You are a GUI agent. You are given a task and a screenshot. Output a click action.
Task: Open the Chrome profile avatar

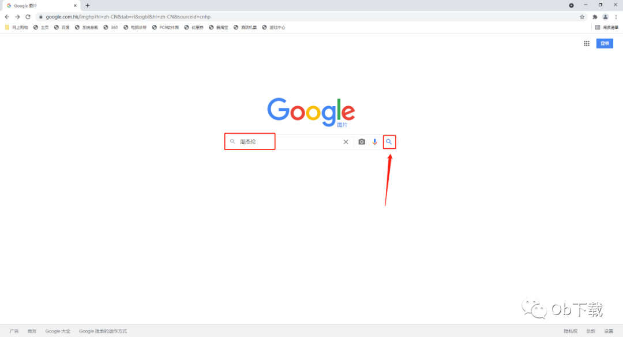coord(605,17)
